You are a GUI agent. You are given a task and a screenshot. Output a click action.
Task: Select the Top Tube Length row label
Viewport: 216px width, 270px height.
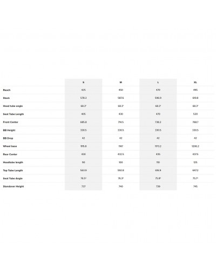click(x=13, y=171)
